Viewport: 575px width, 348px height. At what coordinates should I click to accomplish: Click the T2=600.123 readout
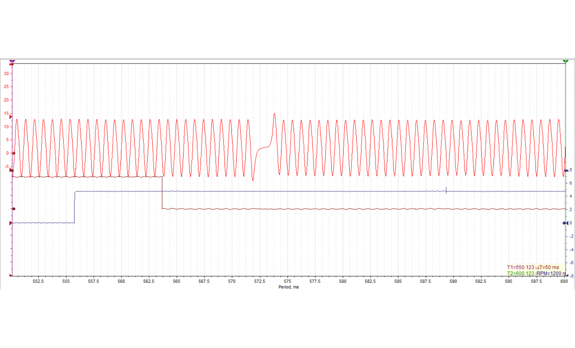point(520,273)
